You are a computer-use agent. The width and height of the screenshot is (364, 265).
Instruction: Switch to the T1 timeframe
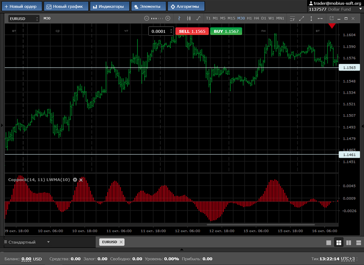pos(208,18)
